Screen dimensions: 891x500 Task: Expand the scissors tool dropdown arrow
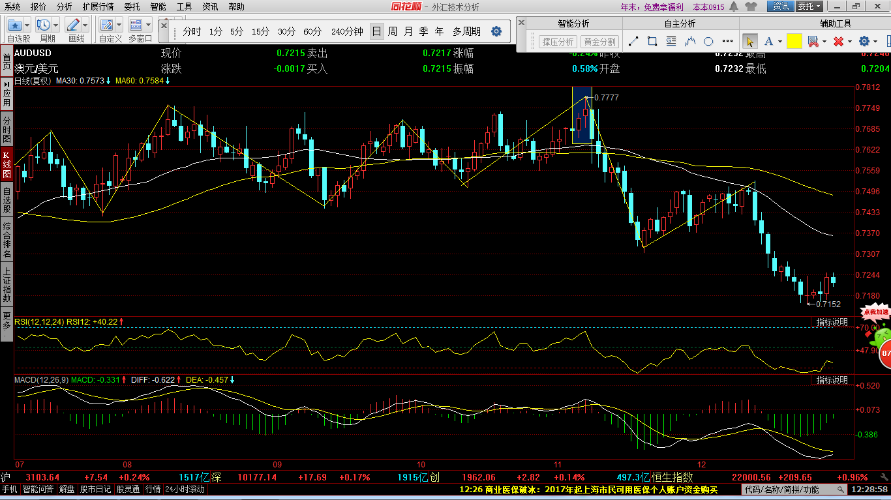point(824,41)
